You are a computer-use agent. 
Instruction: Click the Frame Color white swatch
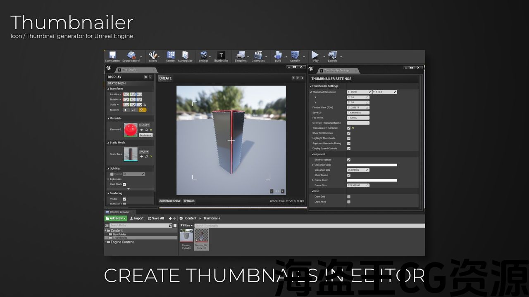(x=372, y=180)
